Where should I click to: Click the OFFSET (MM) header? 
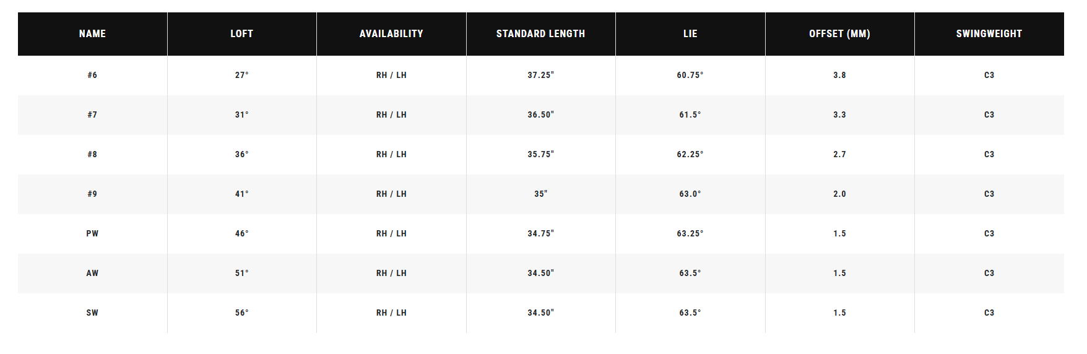tap(839, 34)
